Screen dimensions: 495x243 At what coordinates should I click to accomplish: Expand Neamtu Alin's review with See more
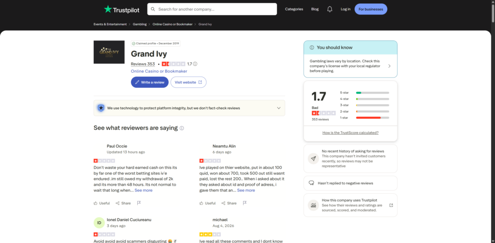point(246,190)
